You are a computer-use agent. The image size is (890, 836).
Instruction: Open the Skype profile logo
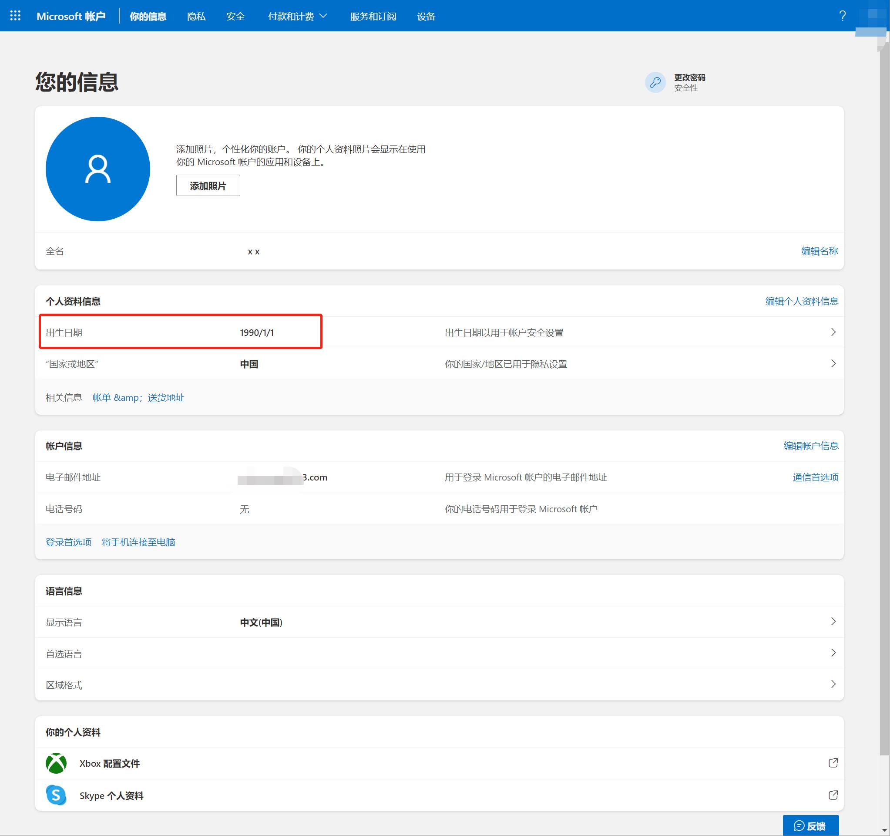[56, 795]
